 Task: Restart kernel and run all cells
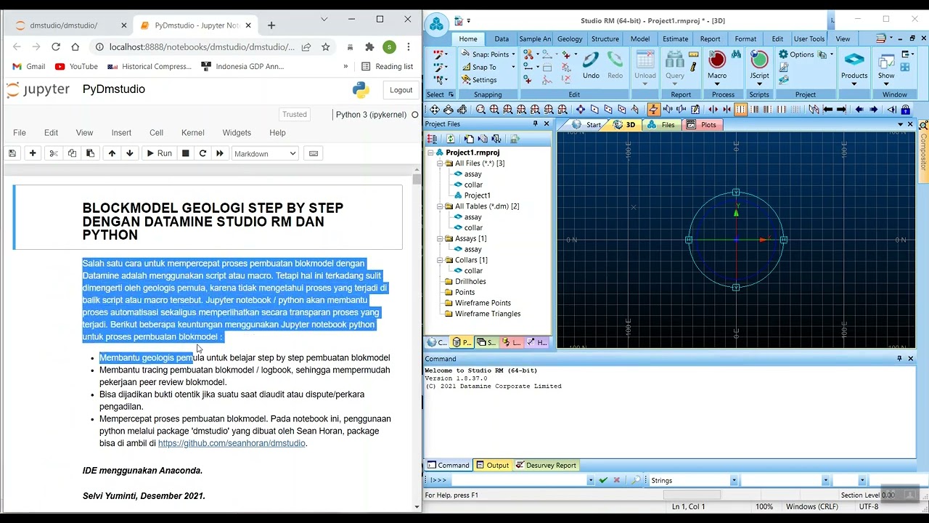point(220,153)
